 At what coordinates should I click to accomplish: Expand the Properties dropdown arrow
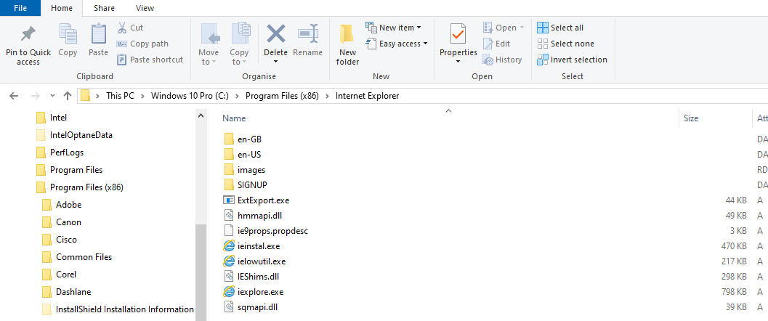point(458,62)
